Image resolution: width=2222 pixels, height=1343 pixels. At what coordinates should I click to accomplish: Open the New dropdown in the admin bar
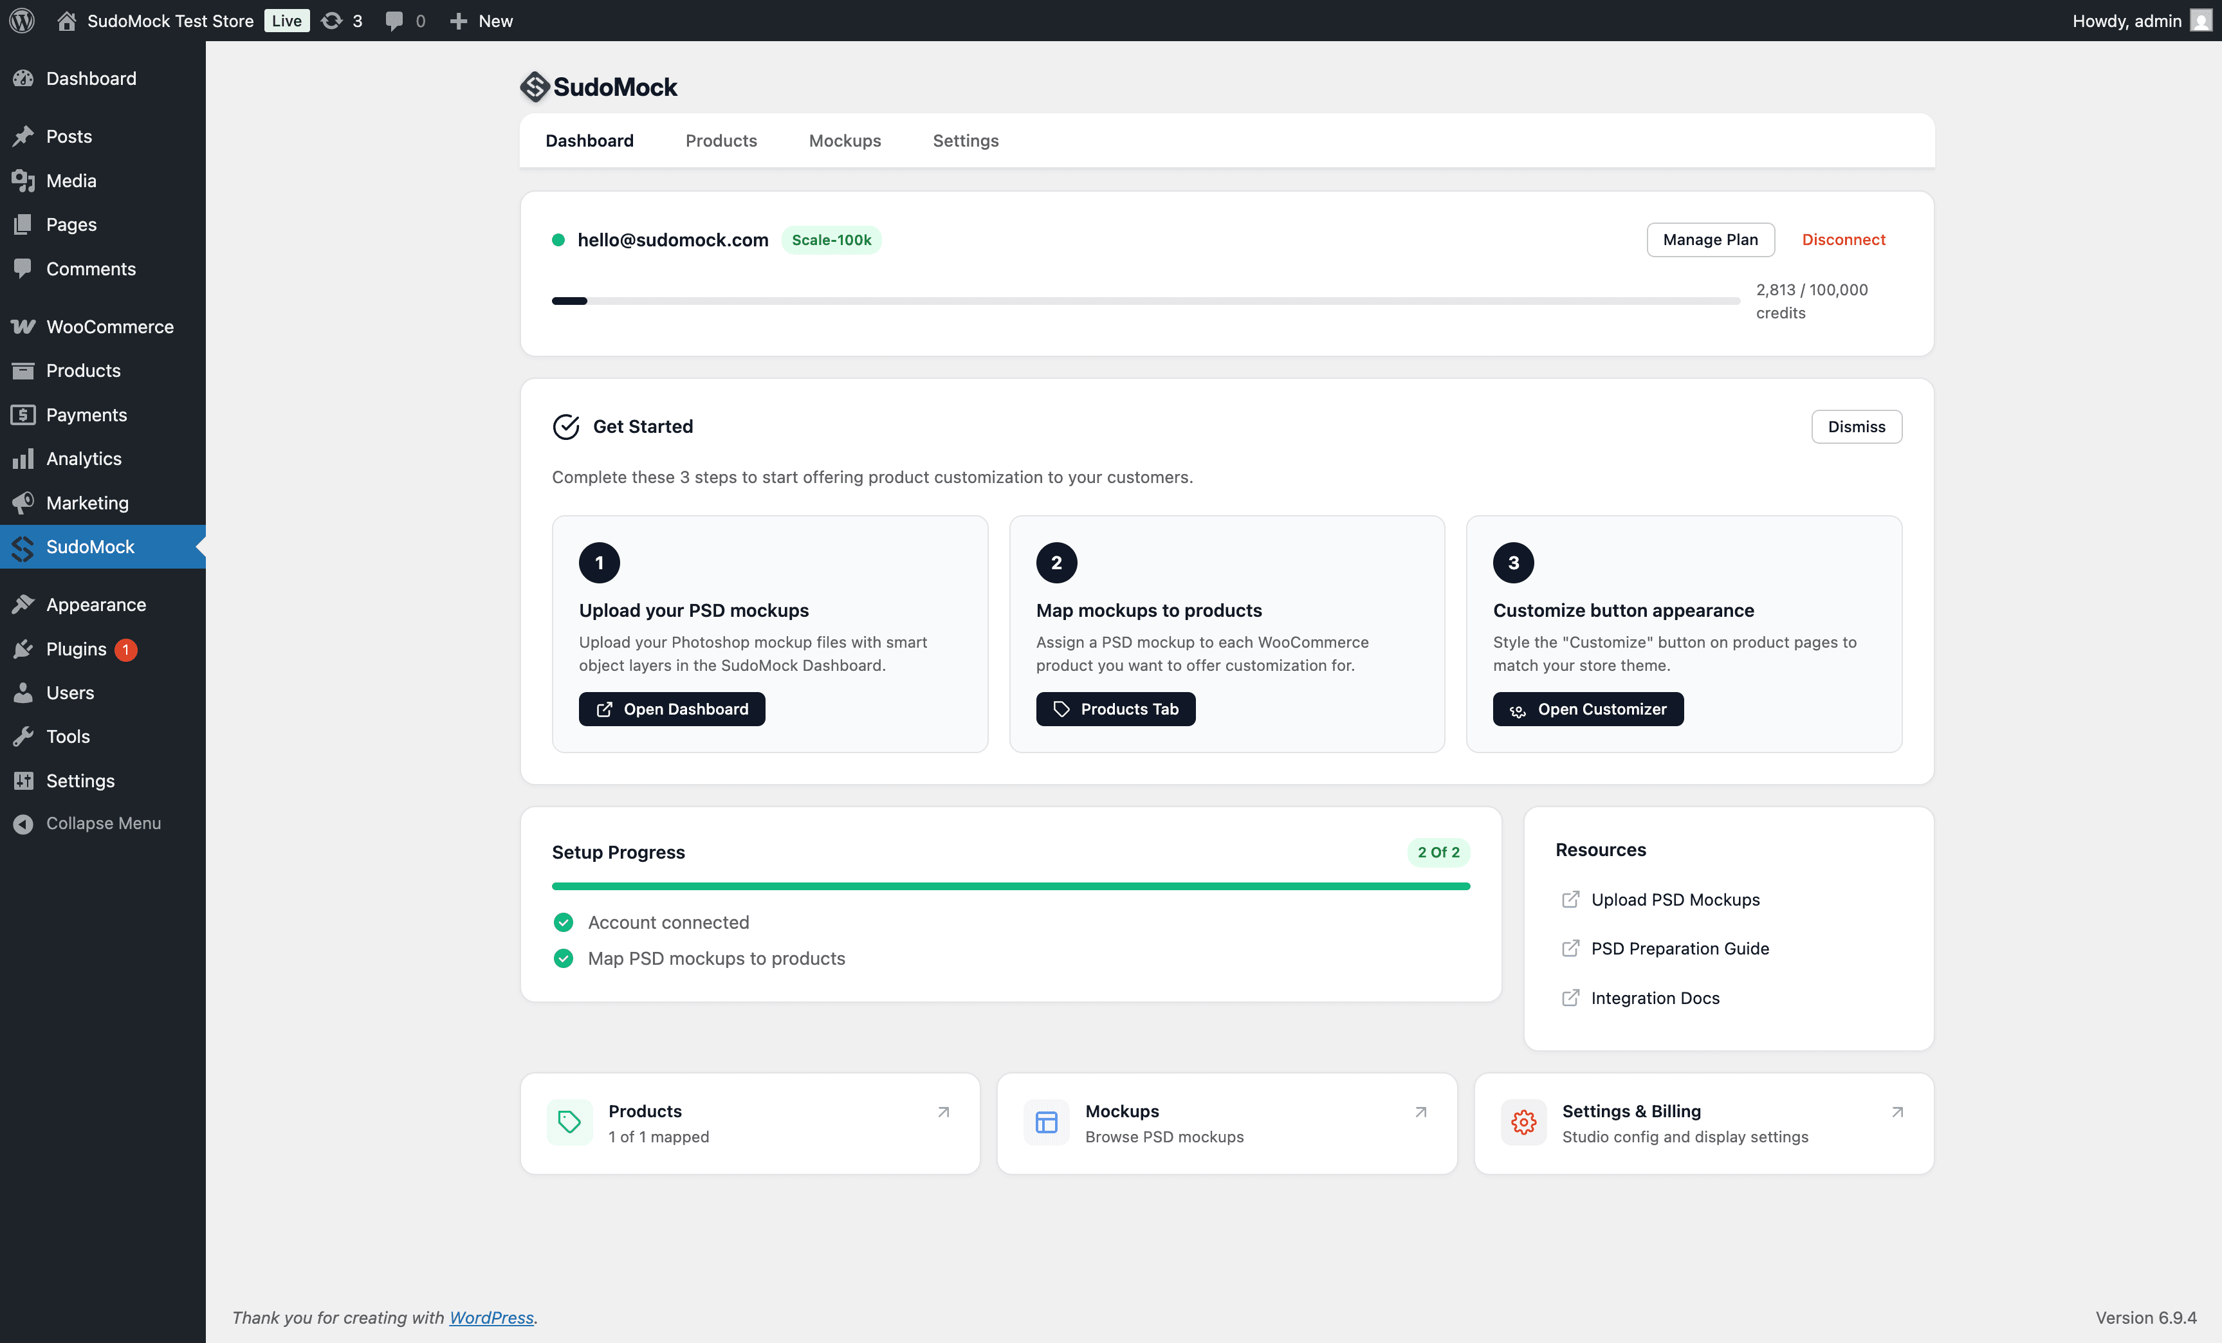tap(481, 20)
